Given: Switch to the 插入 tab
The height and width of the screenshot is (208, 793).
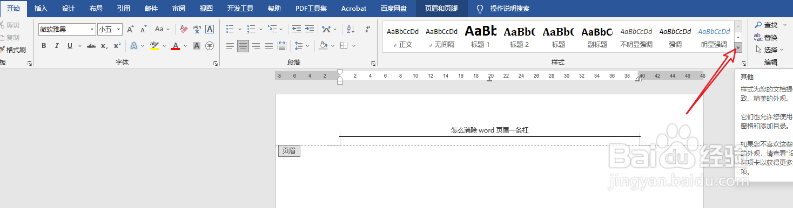Looking at the screenshot, I should (41, 9).
